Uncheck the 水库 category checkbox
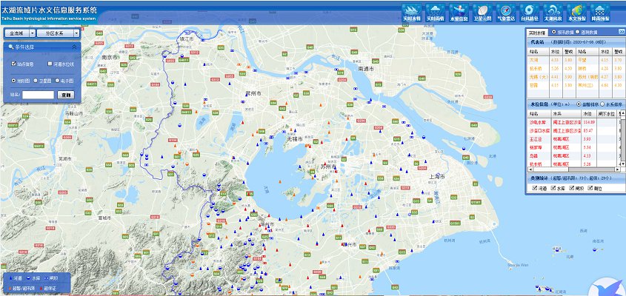Image resolution: width=626 pixels, height=296 pixels. [x=553, y=188]
